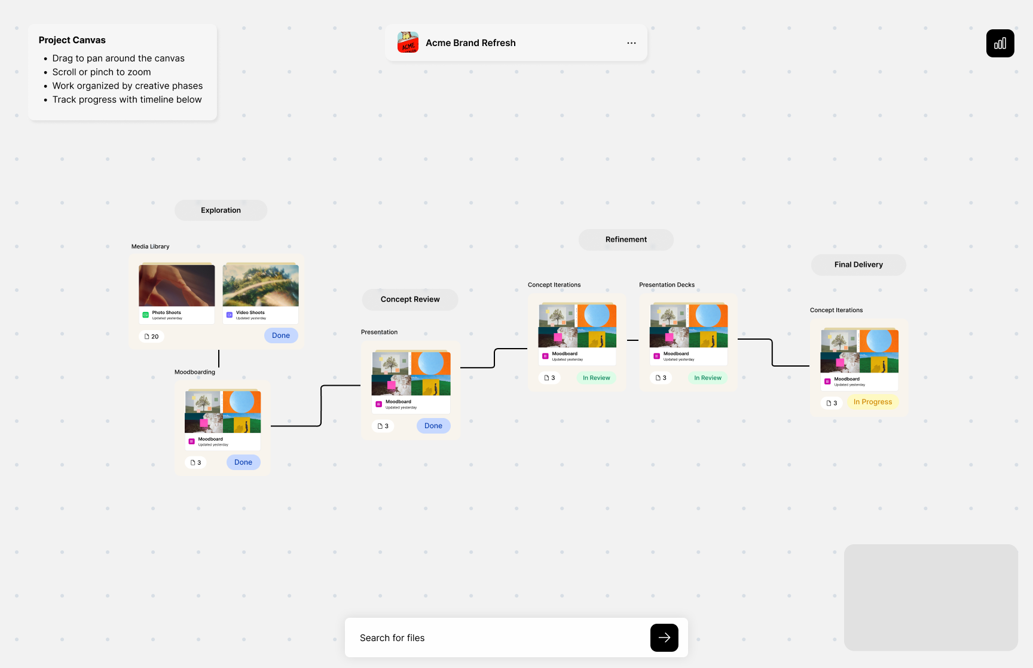Select the Final Delivery phase label
Screen dimensions: 1033x668
(858, 264)
